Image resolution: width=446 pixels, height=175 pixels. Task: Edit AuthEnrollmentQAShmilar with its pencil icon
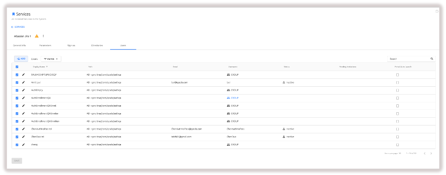tap(24, 113)
